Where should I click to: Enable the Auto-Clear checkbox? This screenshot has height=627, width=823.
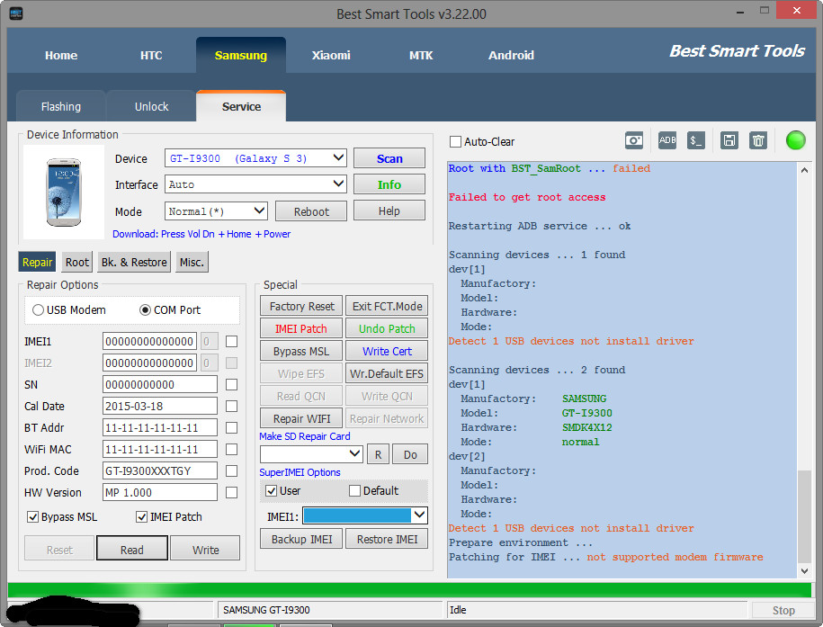pyautogui.click(x=456, y=142)
